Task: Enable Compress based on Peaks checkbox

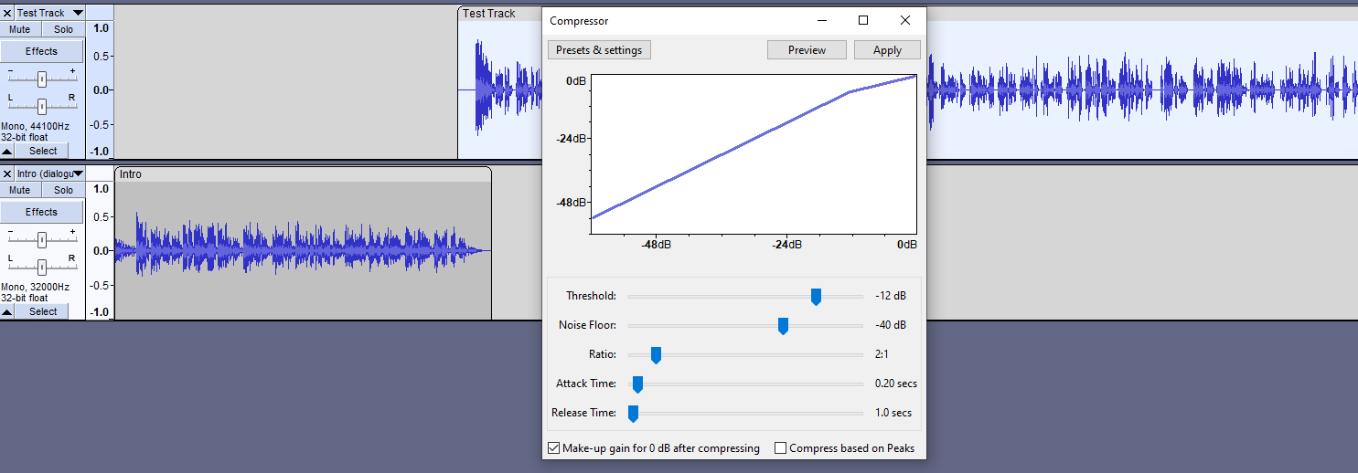Action: point(781,448)
